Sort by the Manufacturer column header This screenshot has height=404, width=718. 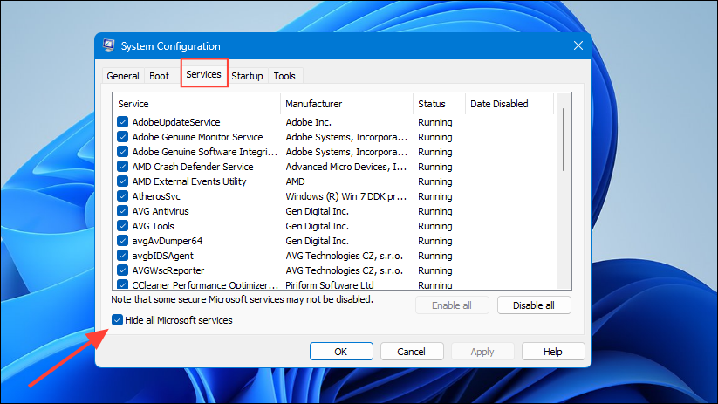pos(346,104)
